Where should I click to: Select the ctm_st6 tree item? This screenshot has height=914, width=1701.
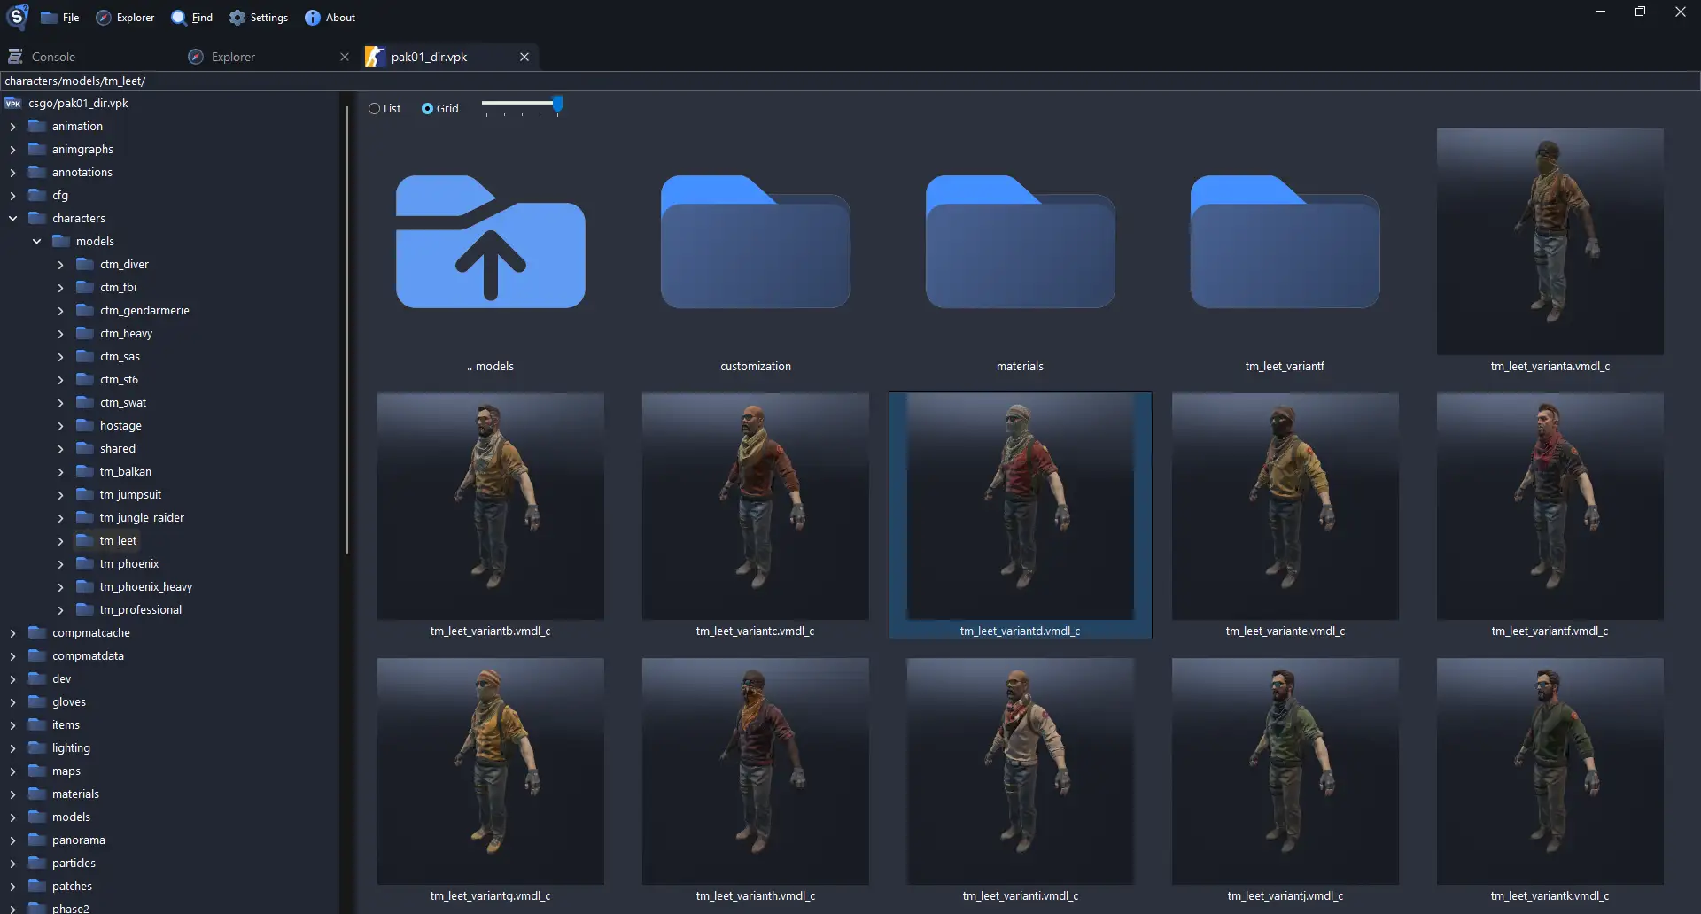pyautogui.click(x=119, y=379)
